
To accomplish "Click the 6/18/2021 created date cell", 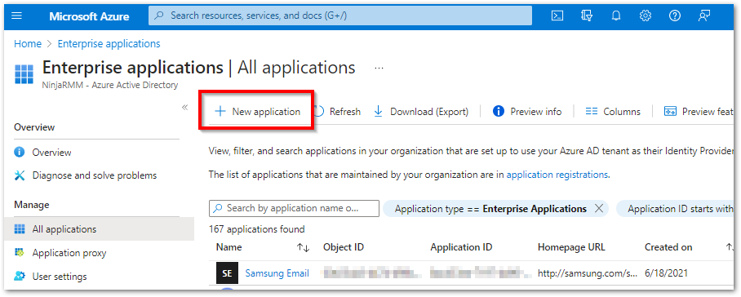I will 666,273.
